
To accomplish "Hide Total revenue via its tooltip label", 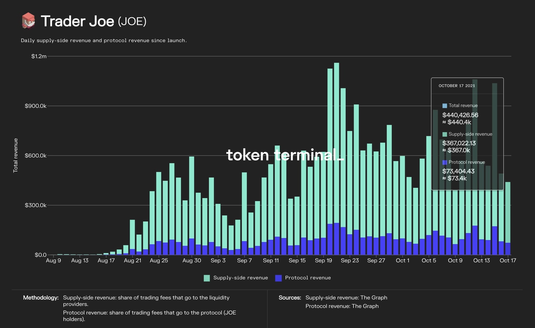I will tap(463, 105).
